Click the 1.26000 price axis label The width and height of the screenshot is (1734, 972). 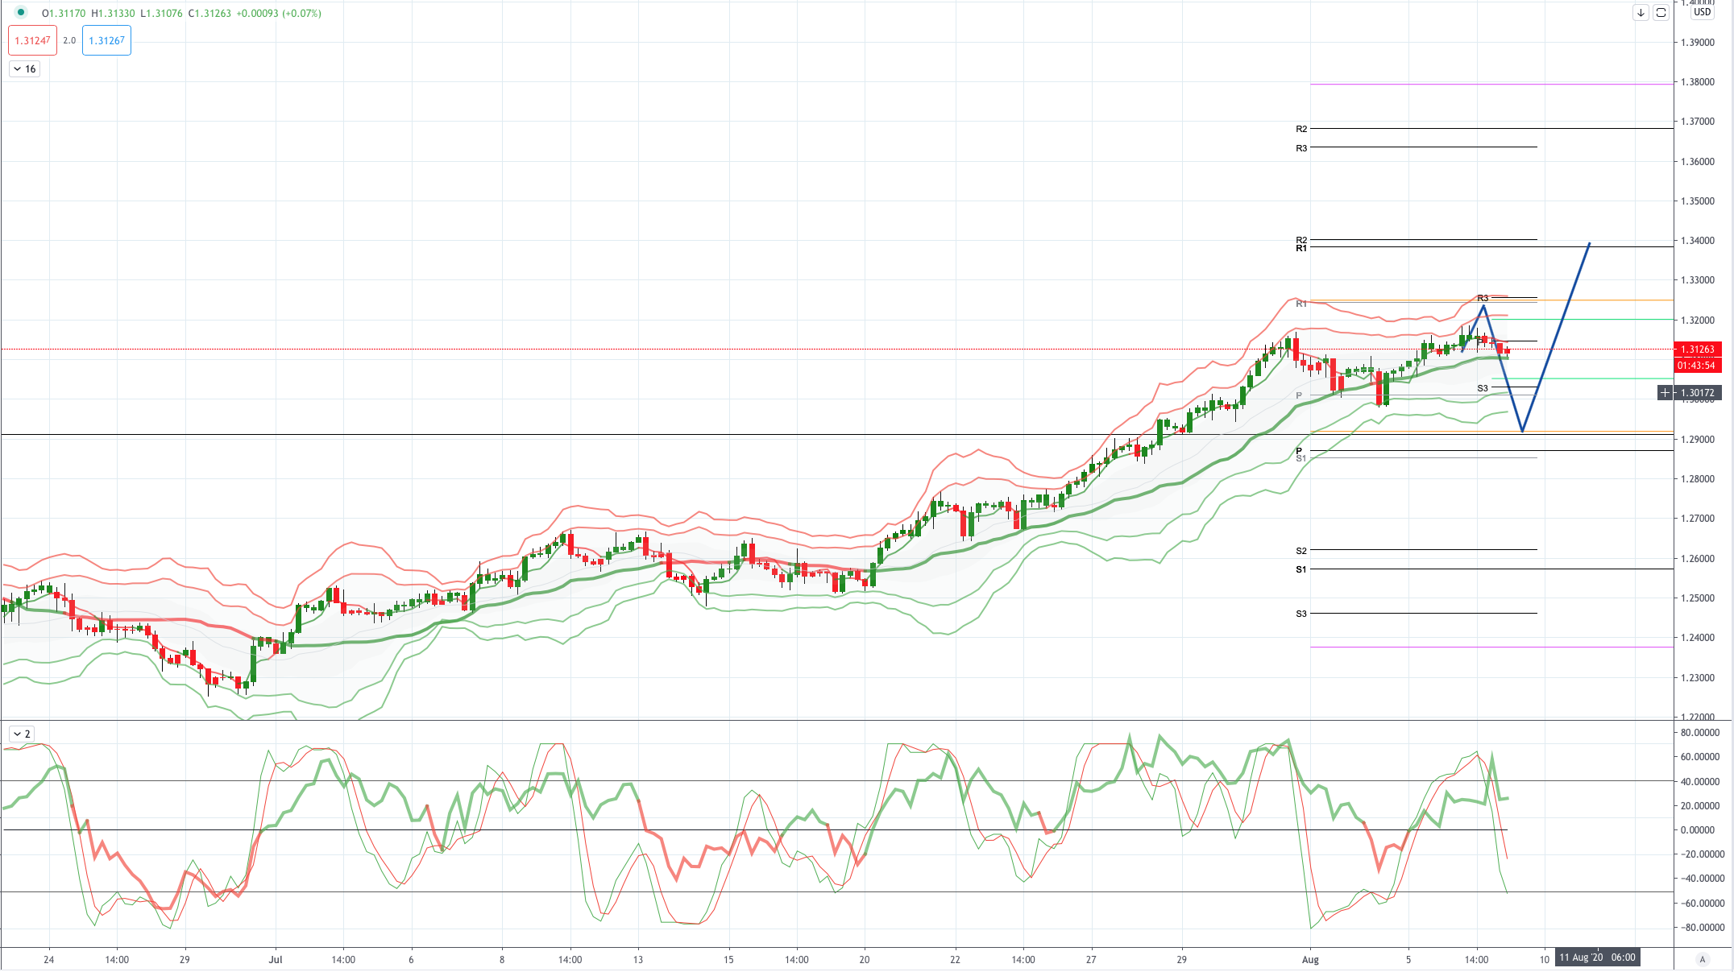pyautogui.click(x=1697, y=559)
